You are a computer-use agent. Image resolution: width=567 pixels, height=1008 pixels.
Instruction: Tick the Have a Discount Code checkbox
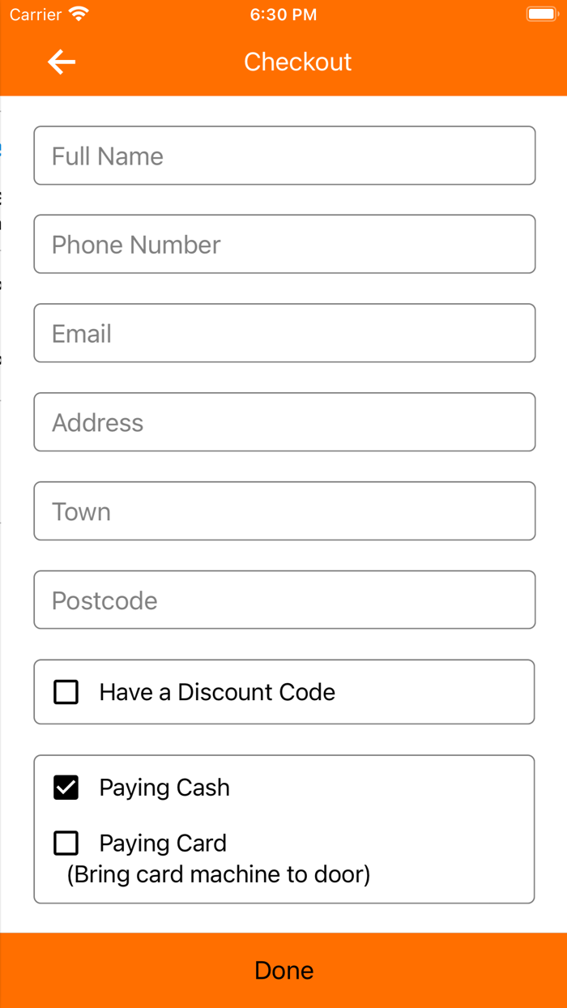pos(66,692)
